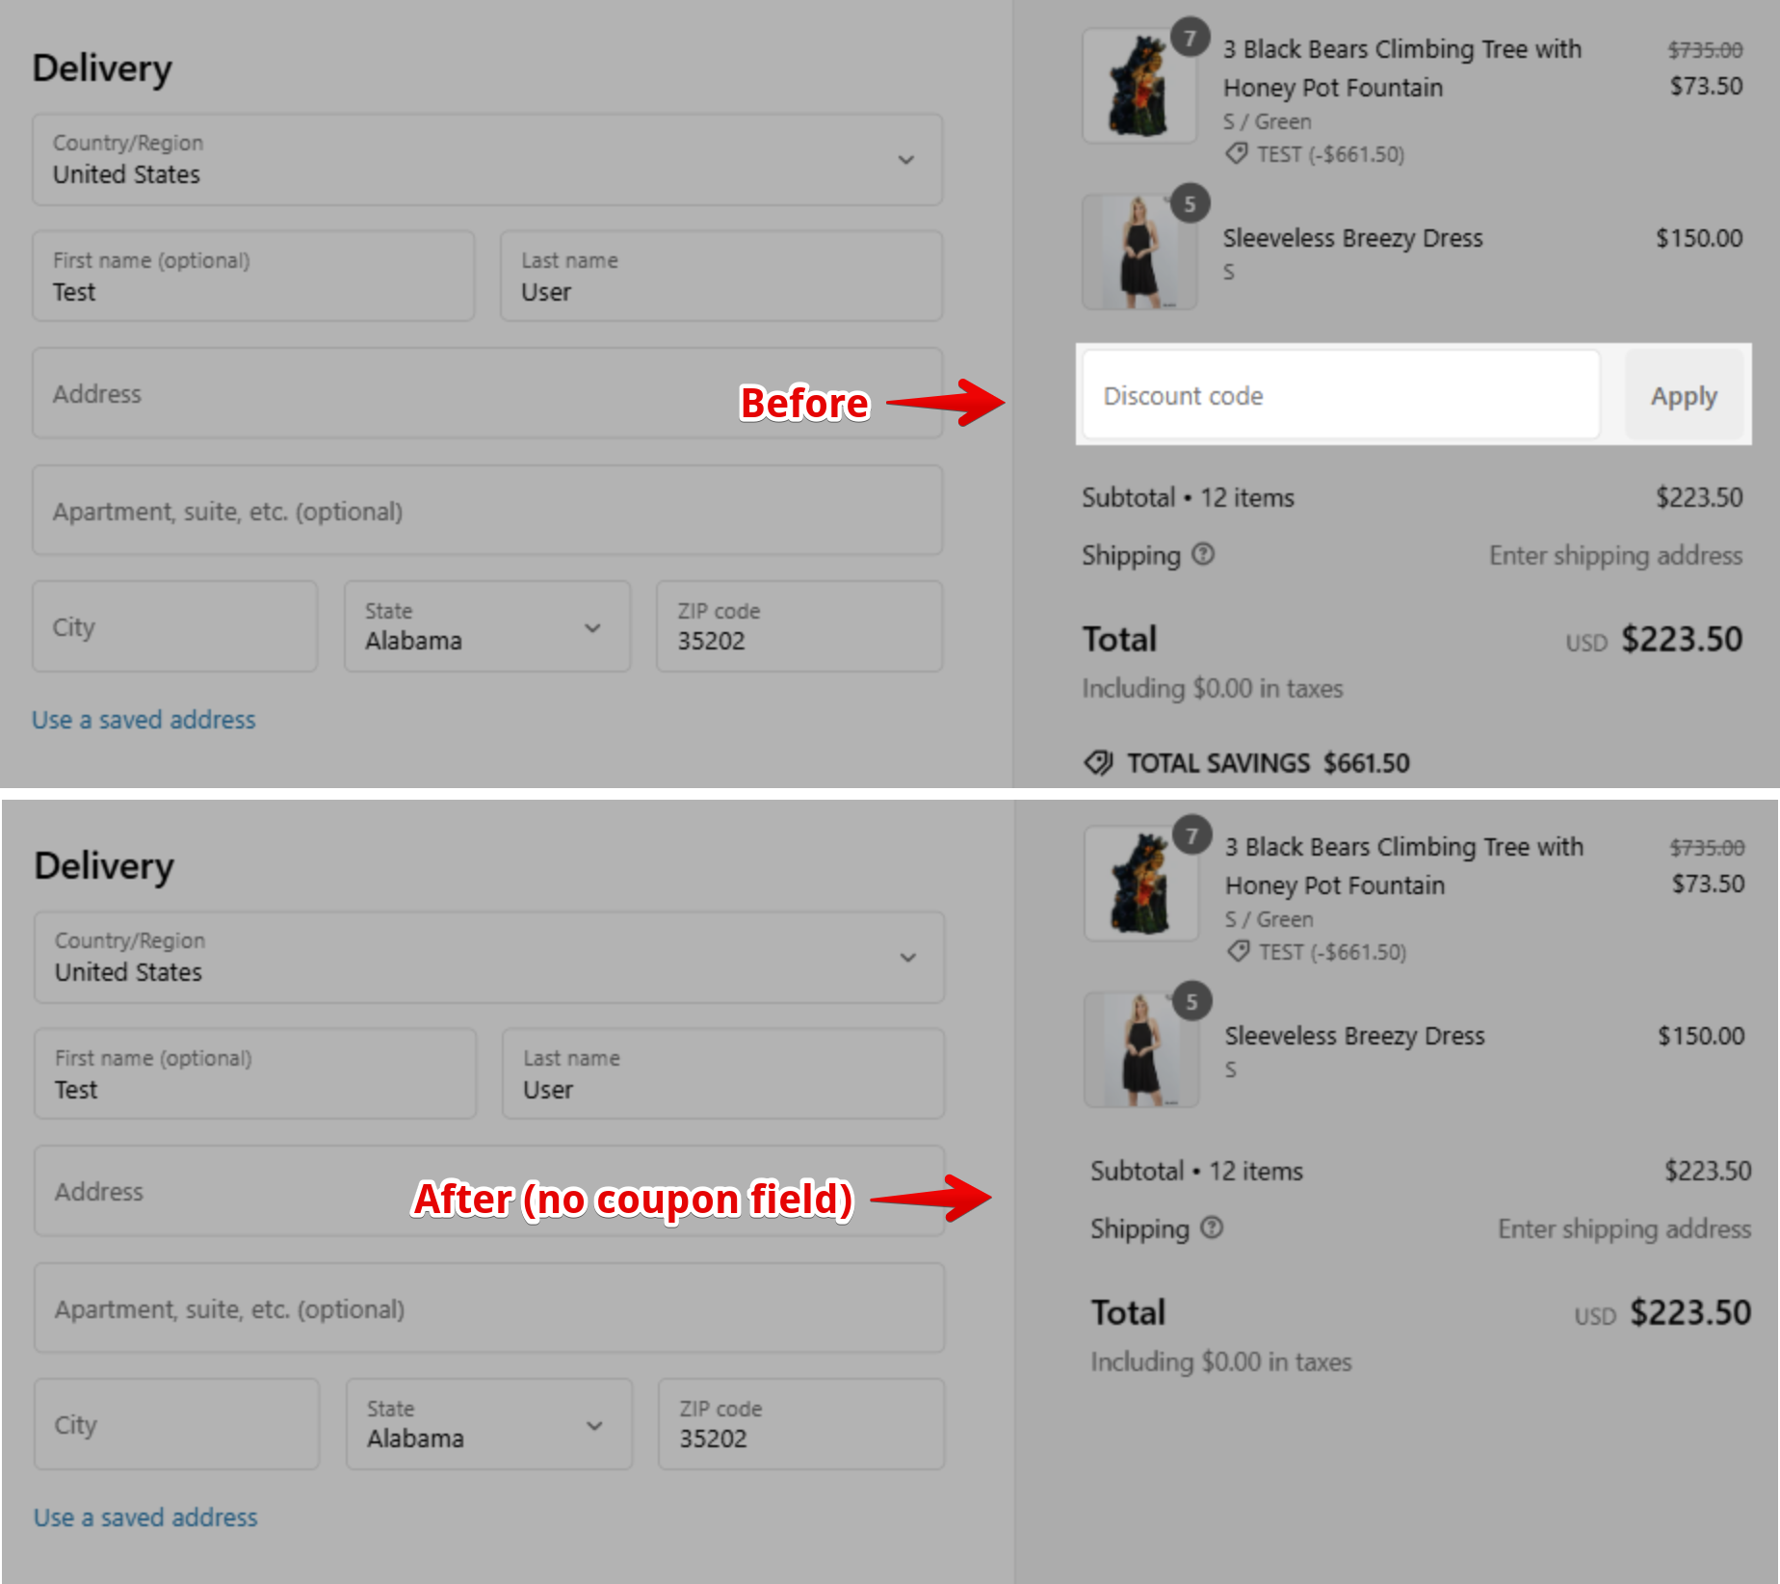Click the Total Savings tag icon
Screen dimensions: 1780x1584
tap(1098, 762)
